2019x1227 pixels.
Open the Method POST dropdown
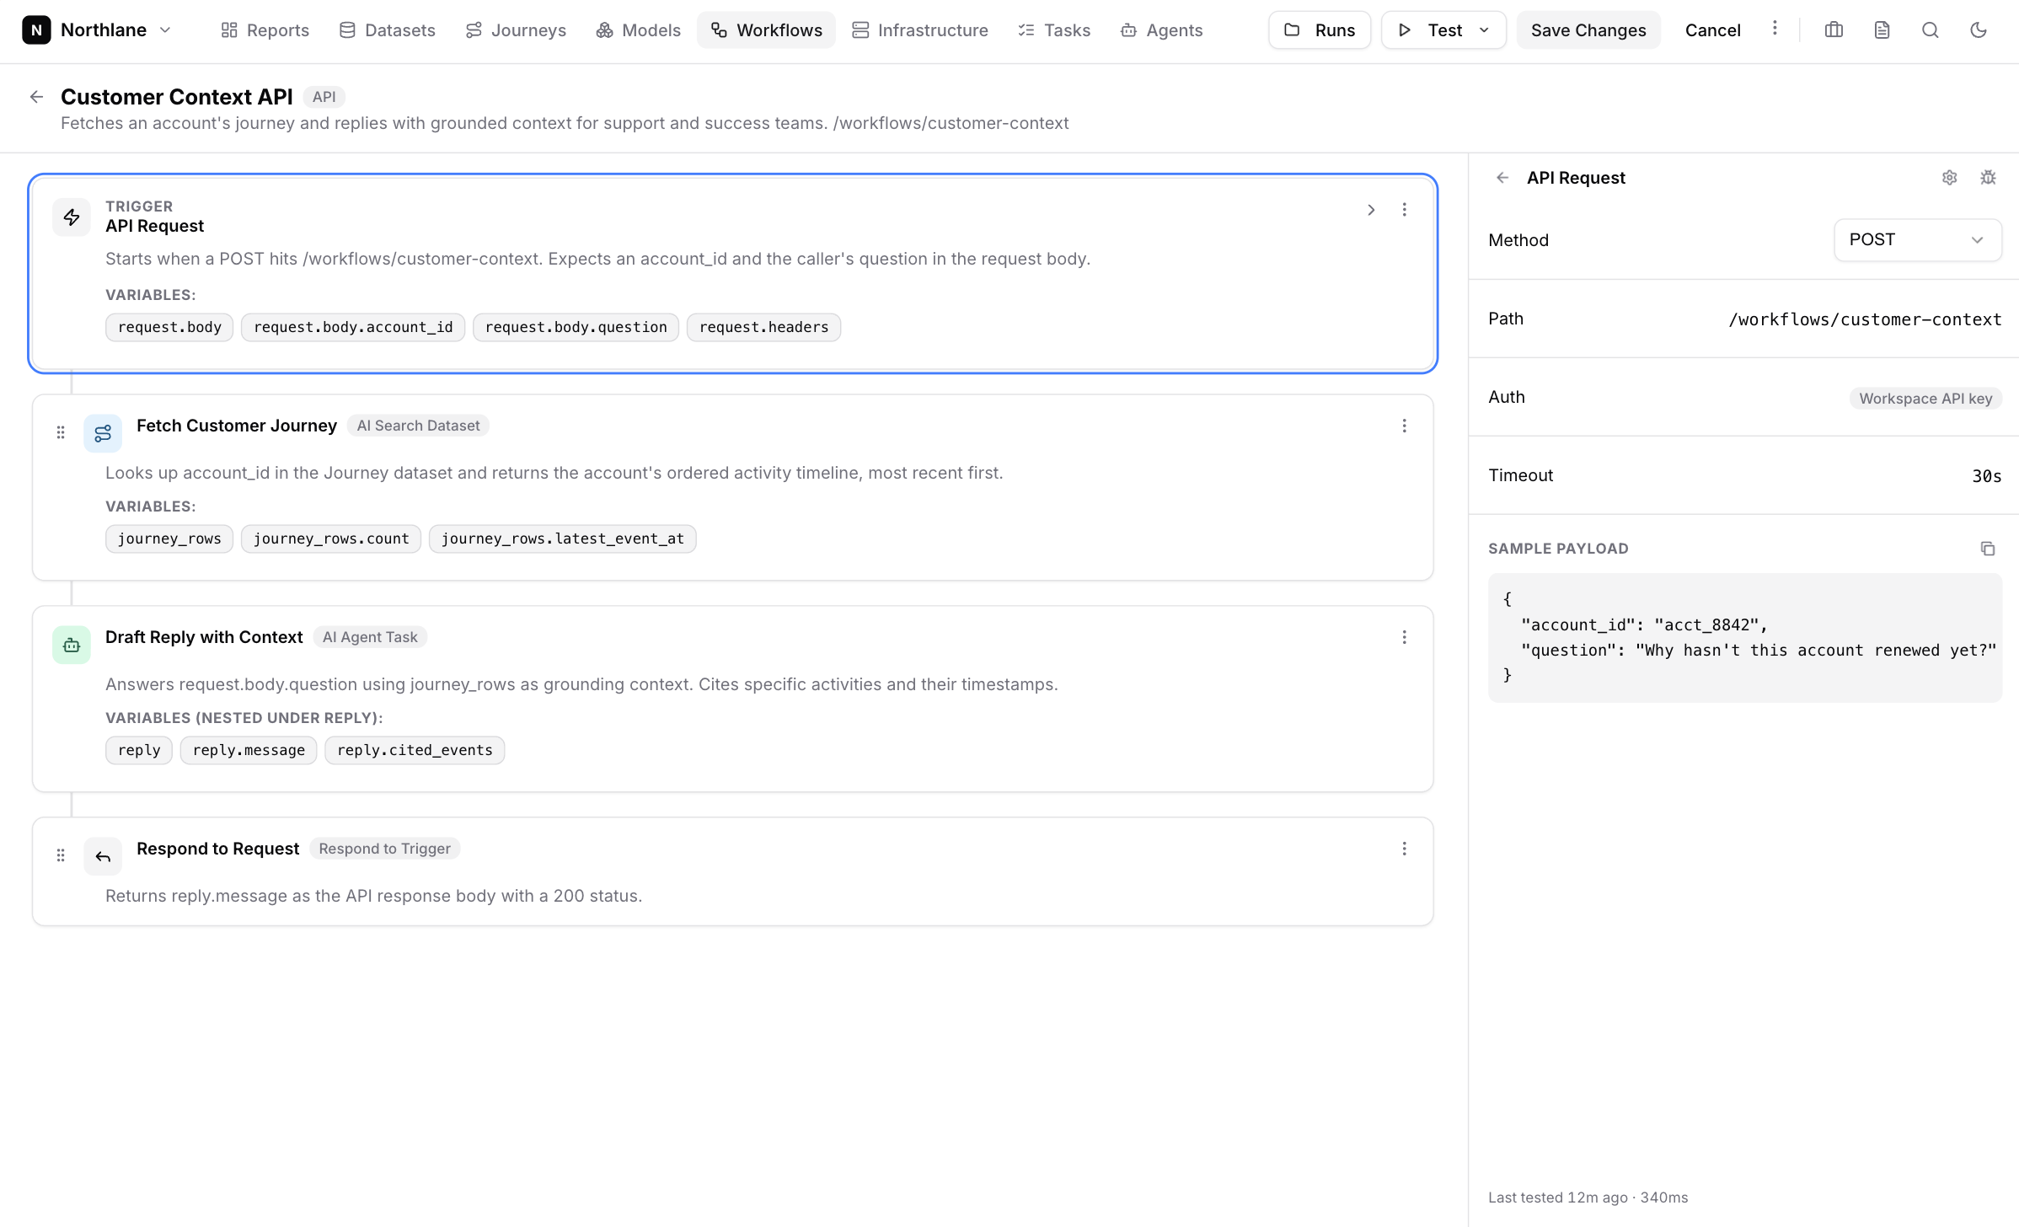pyautogui.click(x=1917, y=240)
